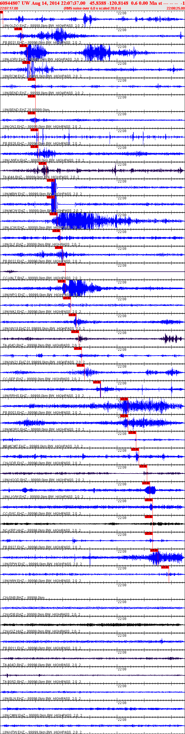The image size is (185, 734).
Task: Select the TA A04D BHZ station label
Action: [x=41, y=664]
